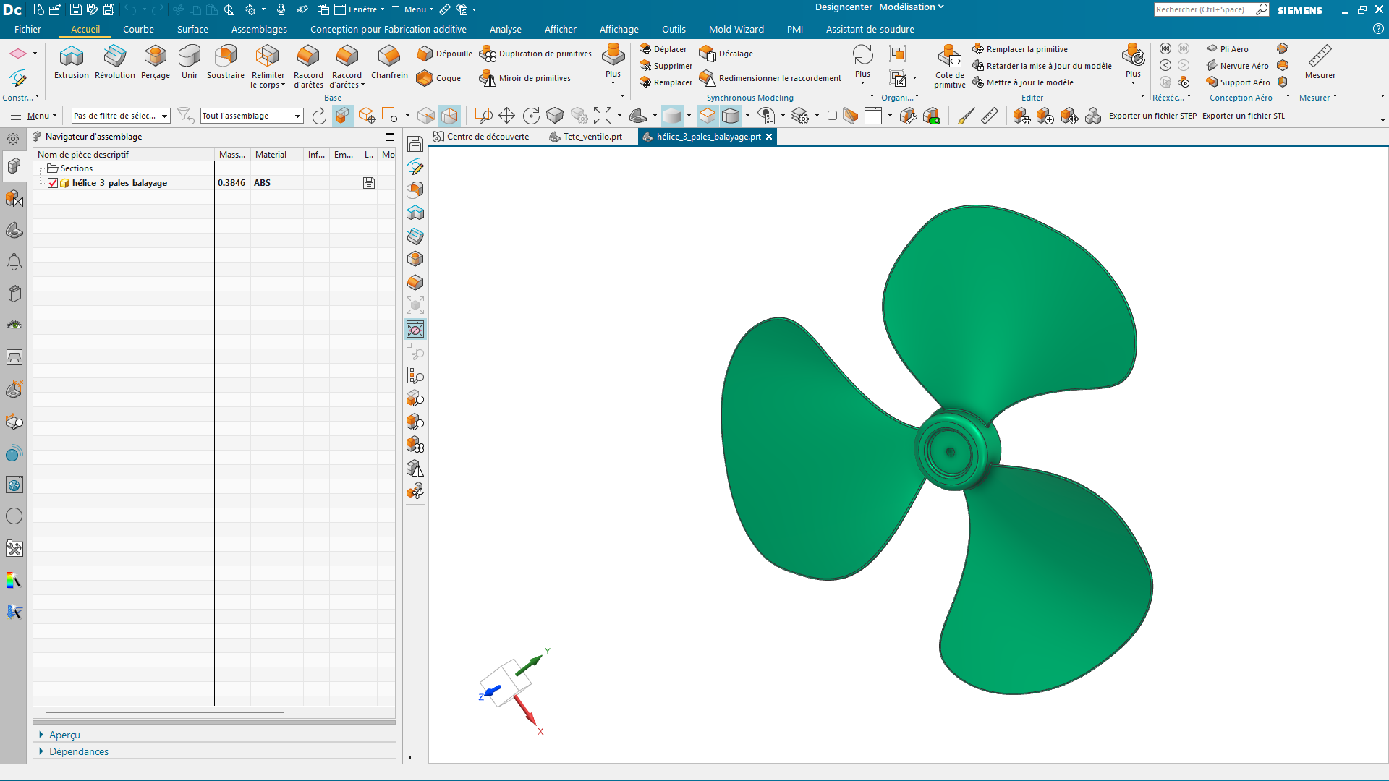
Task: Open Cote de primitive tool
Action: pos(949,66)
